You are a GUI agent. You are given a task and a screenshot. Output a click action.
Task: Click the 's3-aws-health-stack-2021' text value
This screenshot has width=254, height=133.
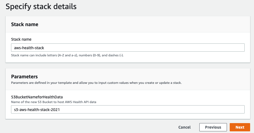pos(37,110)
